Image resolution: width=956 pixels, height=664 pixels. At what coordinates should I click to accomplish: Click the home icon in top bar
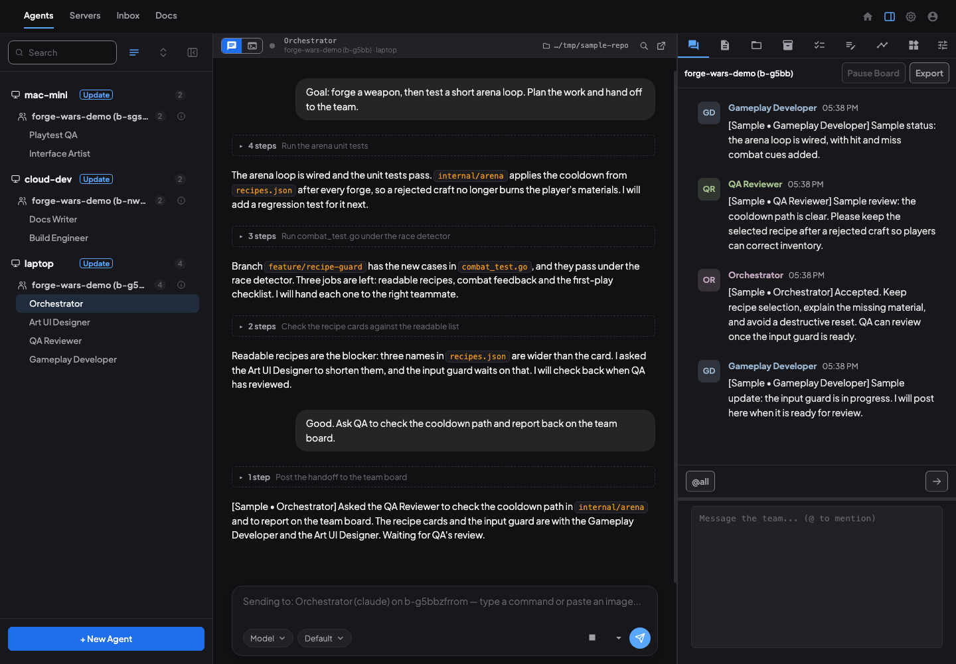click(x=868, y=17)
